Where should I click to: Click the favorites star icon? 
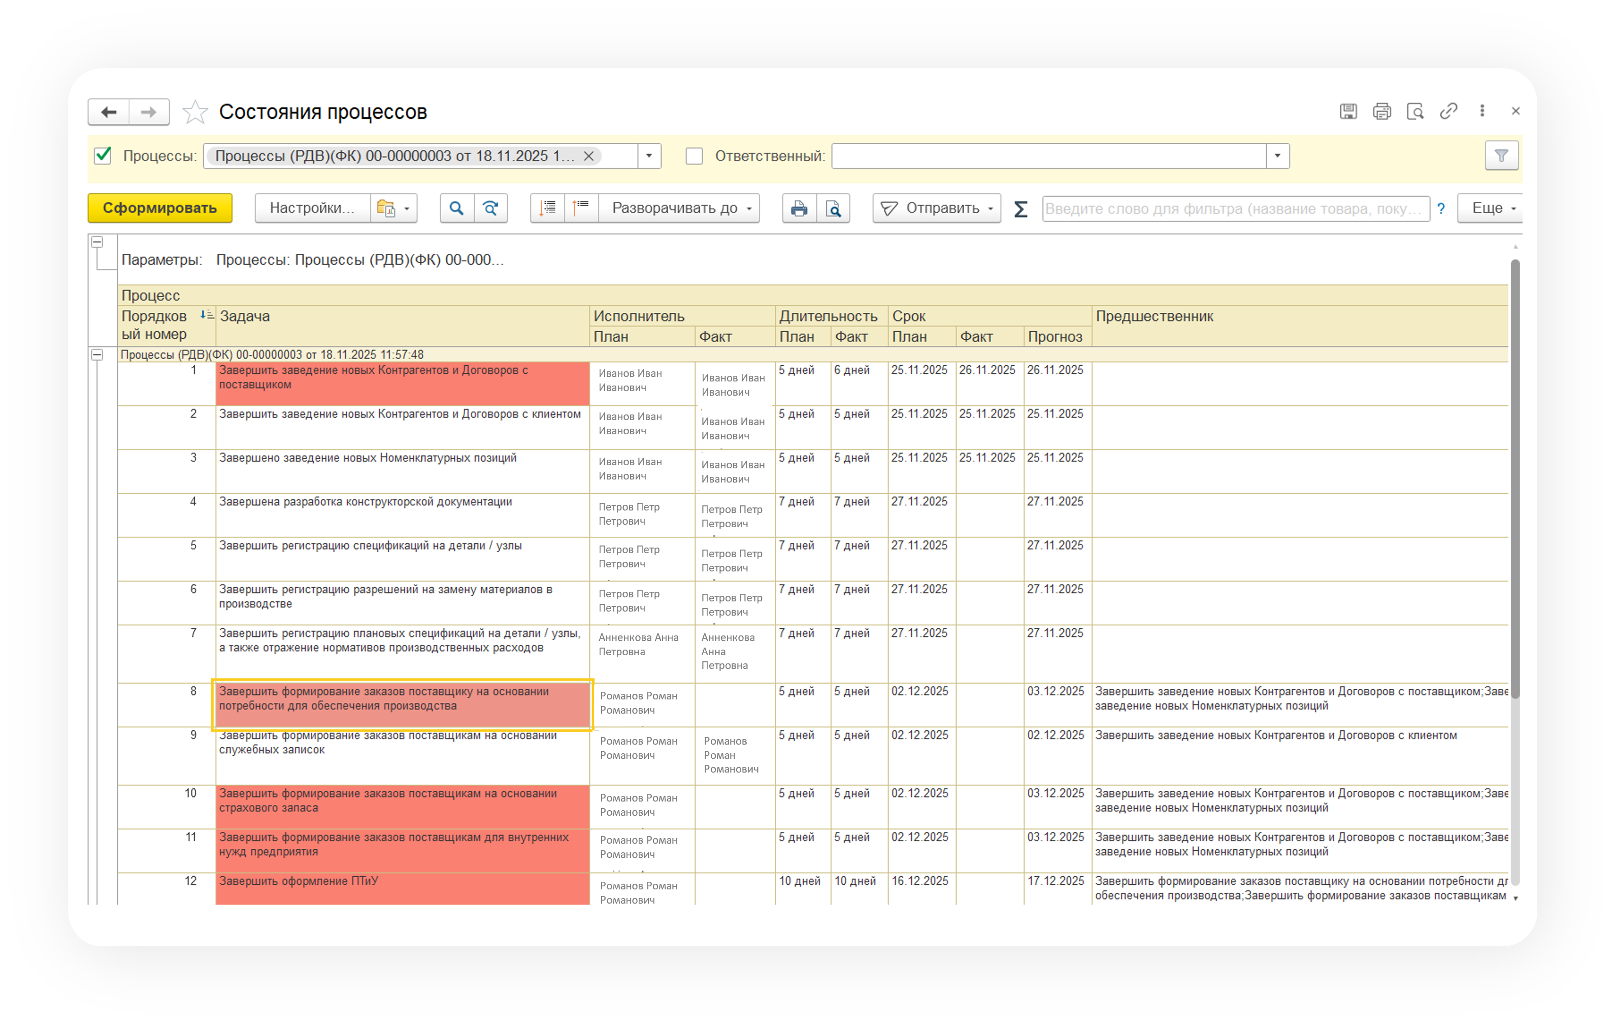(x=195, y=111)
